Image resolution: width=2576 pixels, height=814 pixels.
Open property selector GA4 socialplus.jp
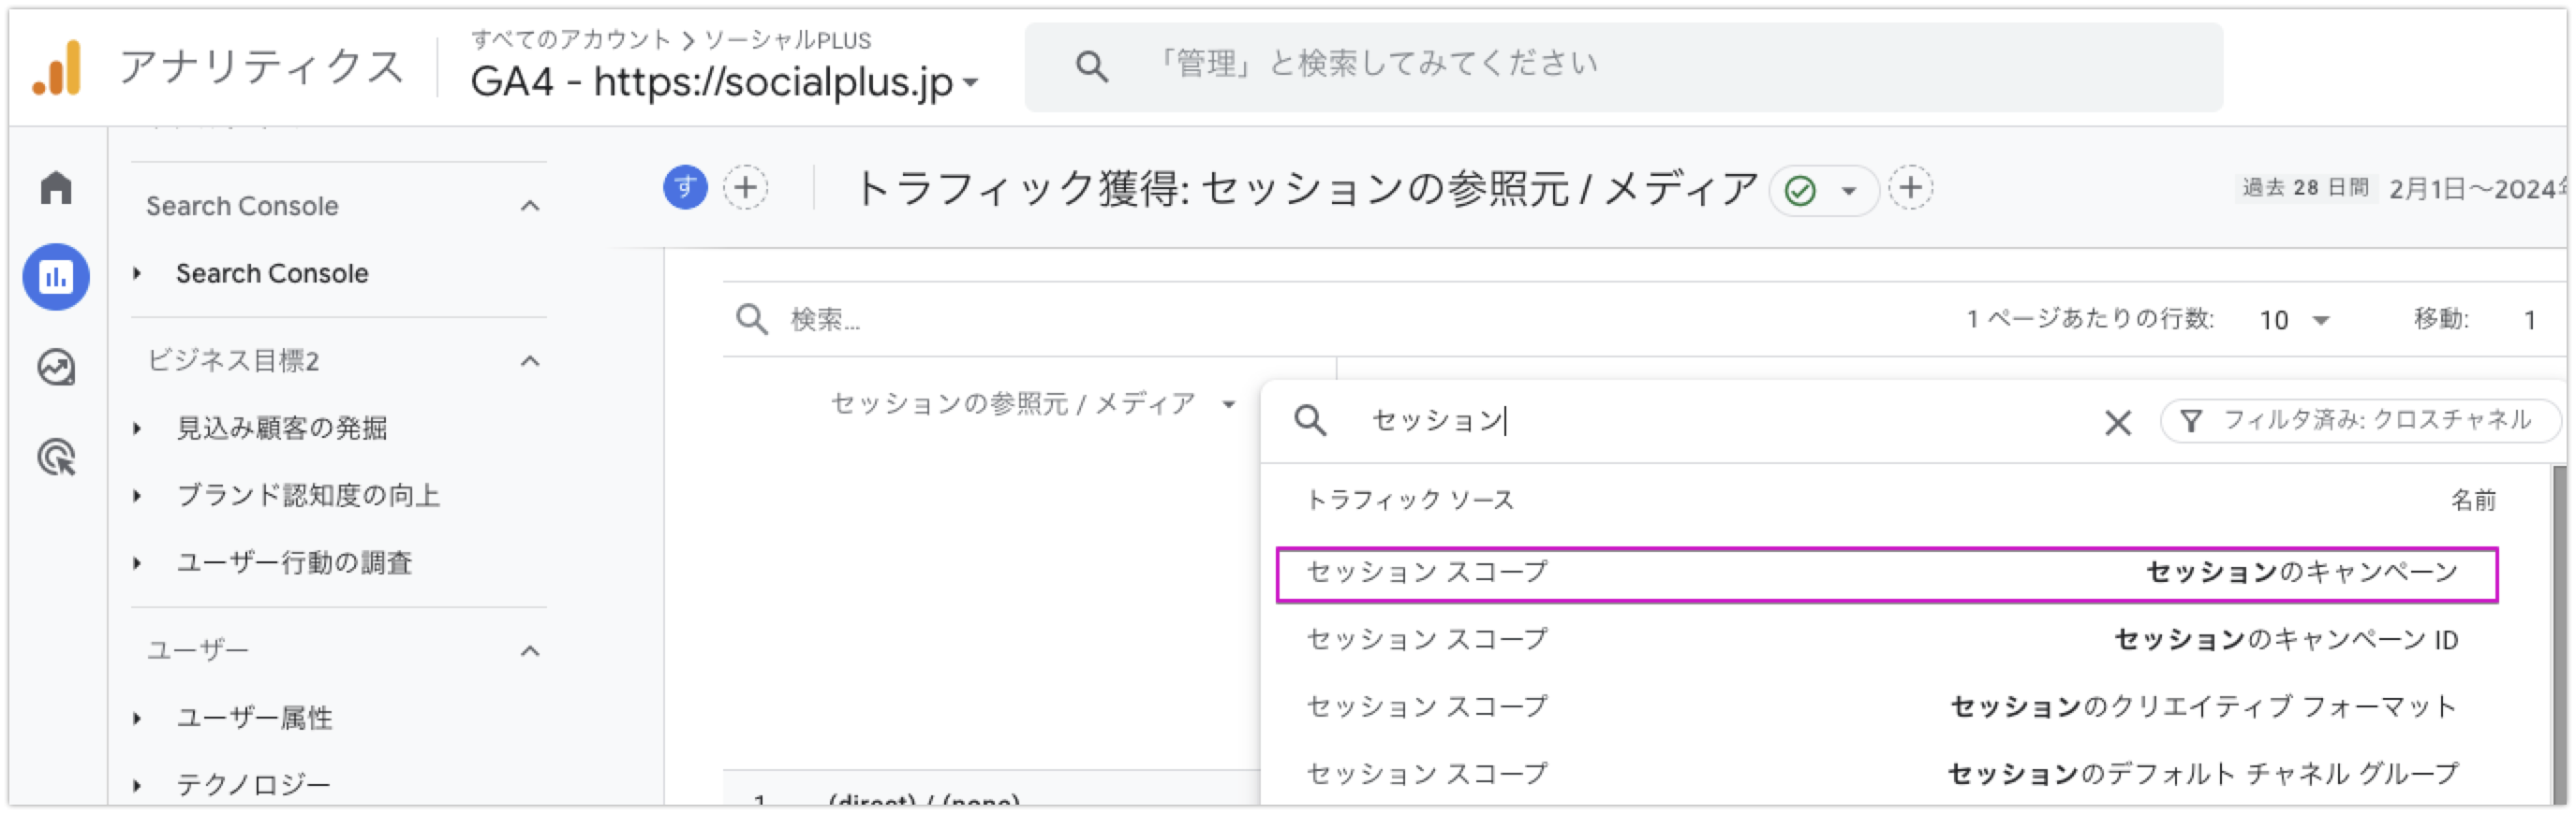click(x=724, y=82)
